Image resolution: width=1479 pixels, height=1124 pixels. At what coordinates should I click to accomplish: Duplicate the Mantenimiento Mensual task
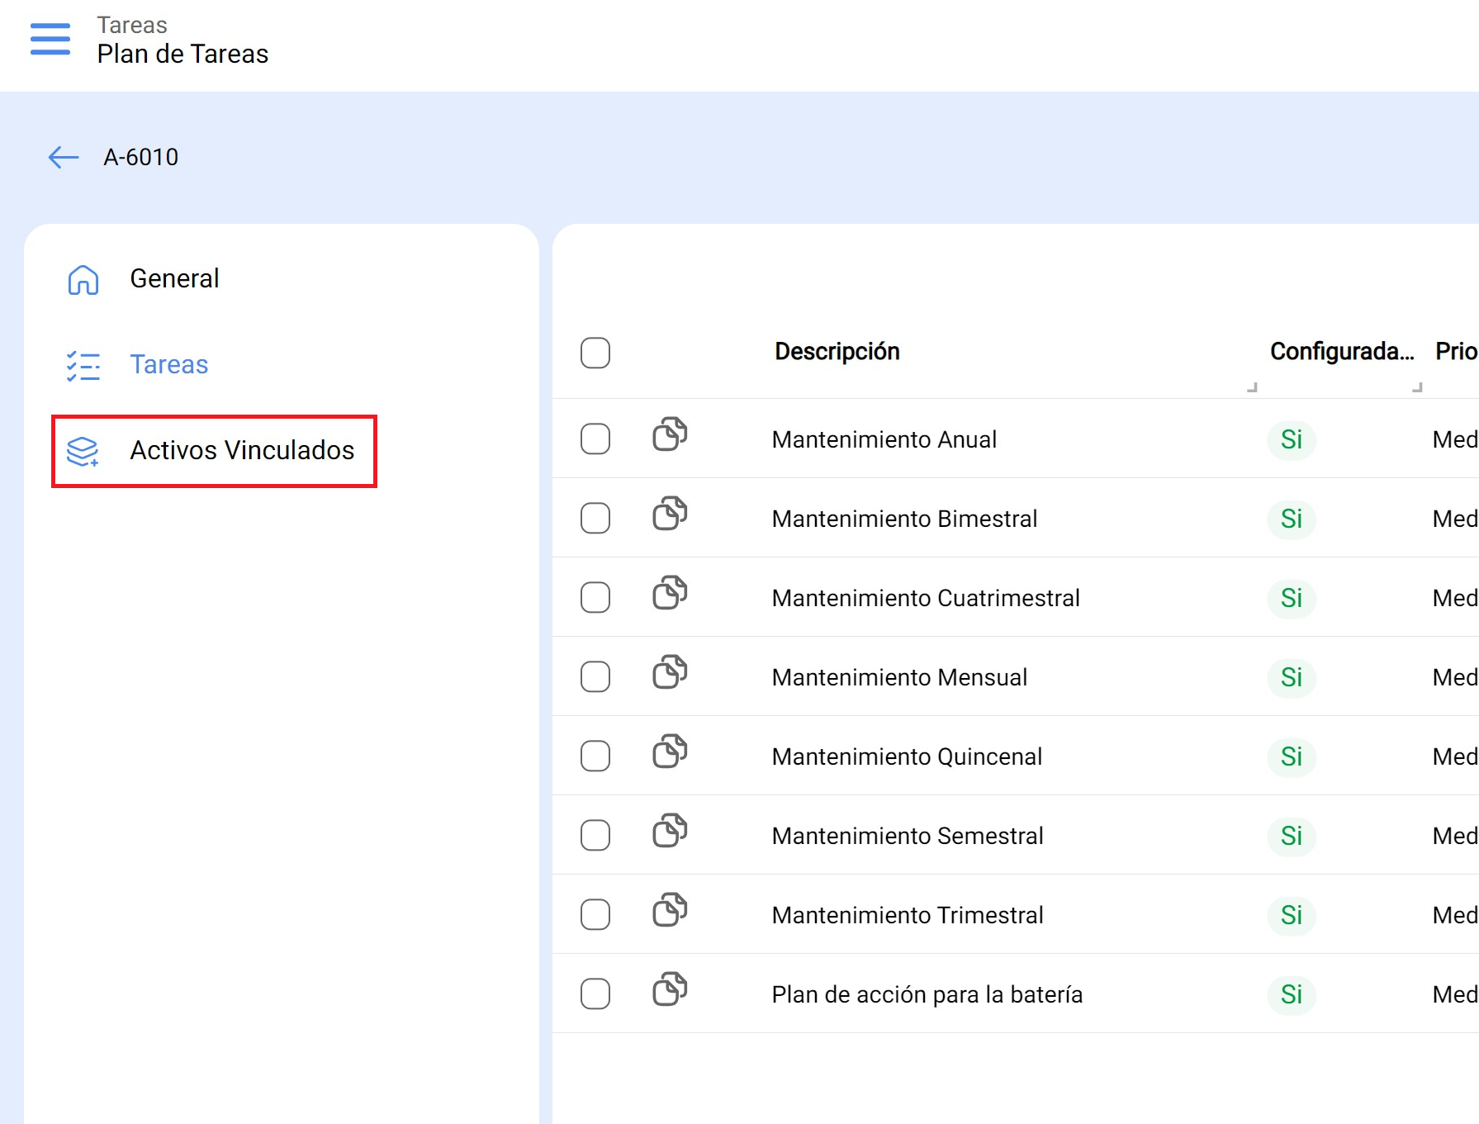coord(670,672)
